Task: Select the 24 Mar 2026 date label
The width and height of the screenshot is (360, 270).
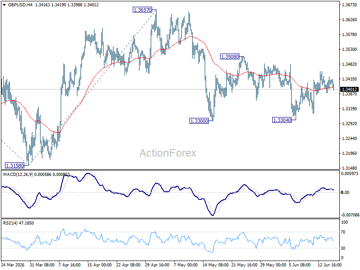Action: pos(13,265)
